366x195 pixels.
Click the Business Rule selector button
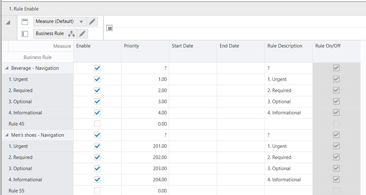point(50,33)
